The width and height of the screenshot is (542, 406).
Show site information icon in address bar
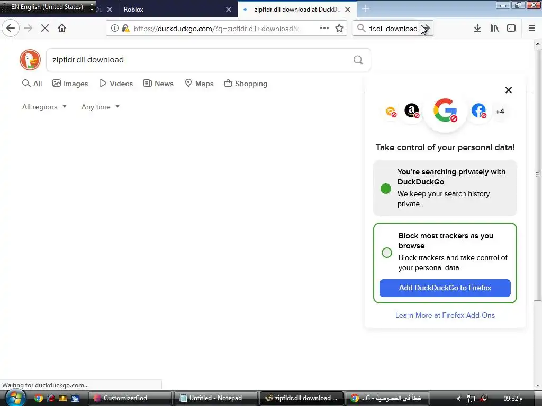114,29
